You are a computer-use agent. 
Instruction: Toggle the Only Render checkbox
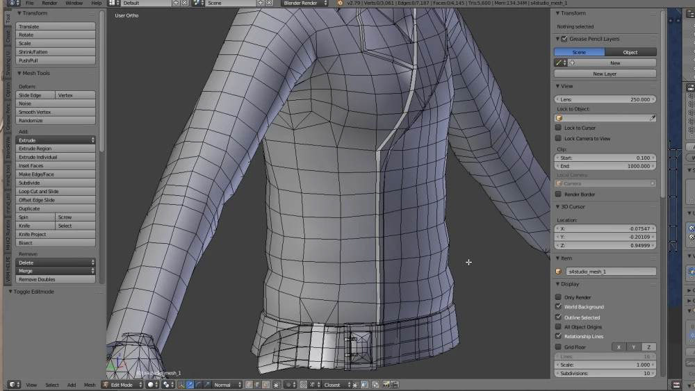pyautogui.click(x=558, y=297)
